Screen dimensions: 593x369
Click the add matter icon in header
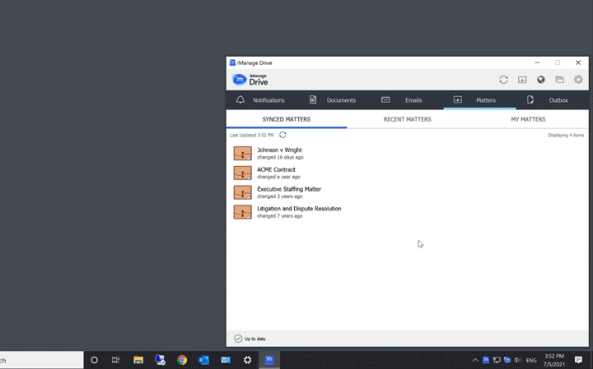point(522,80)
